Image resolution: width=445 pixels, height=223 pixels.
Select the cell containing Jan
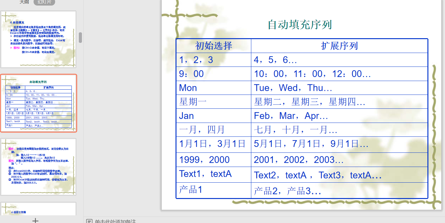[x=186, y=116]
